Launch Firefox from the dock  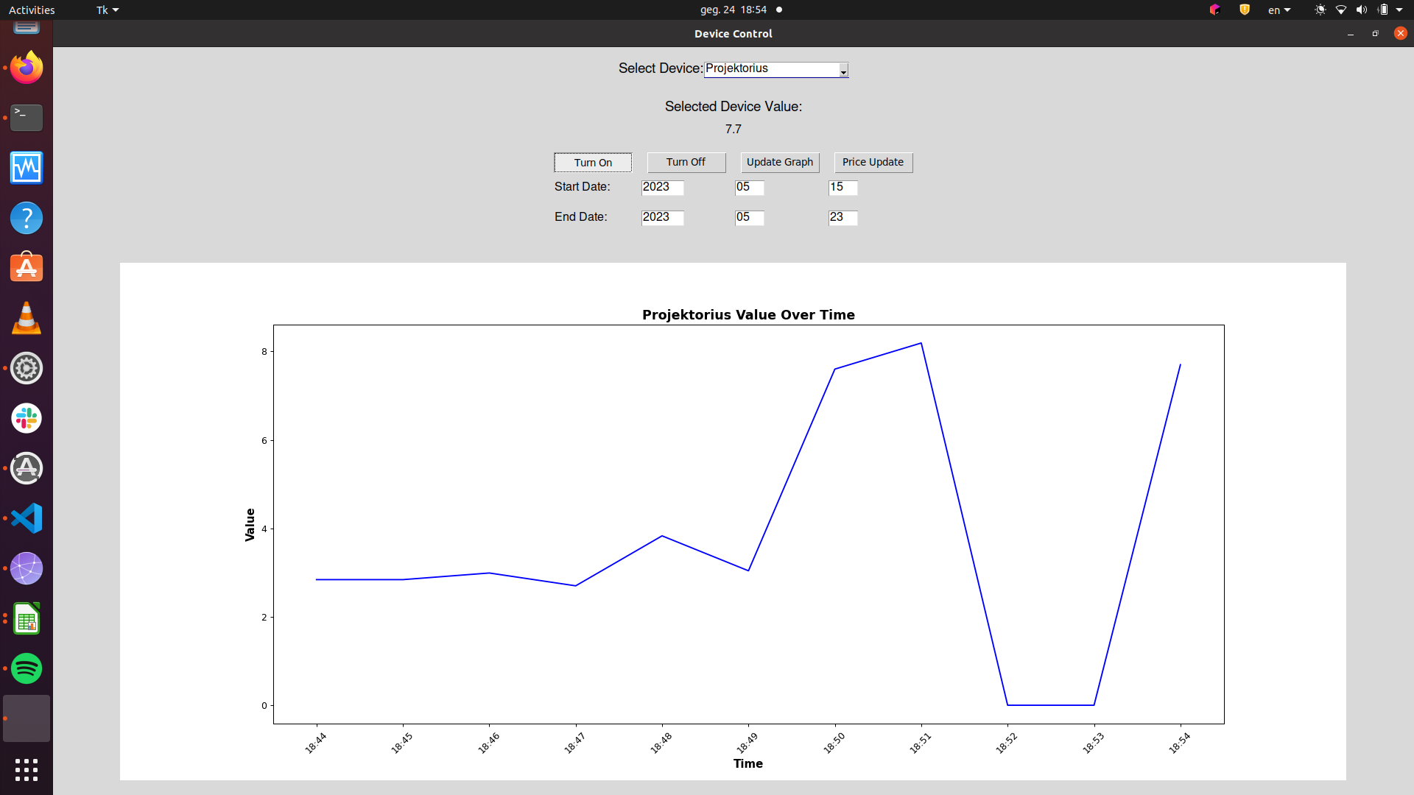26,67
